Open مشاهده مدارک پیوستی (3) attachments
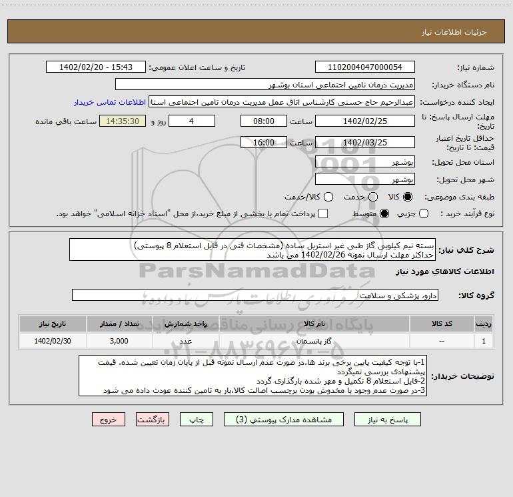 [x=283, y=420]
